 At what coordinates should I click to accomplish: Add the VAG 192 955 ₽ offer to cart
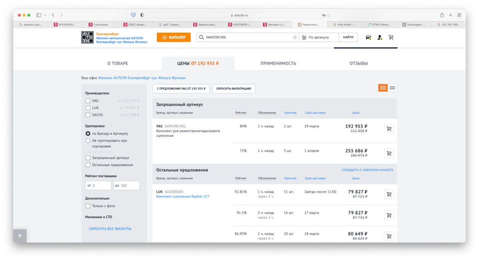389,129
